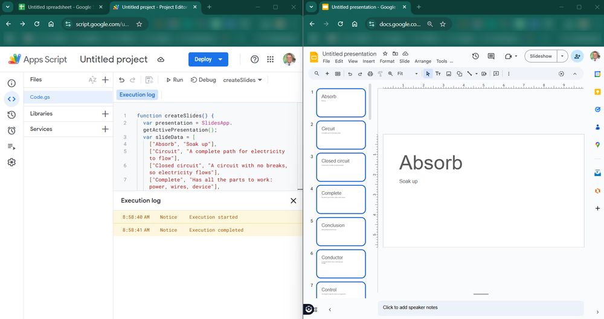Add a service with plus icon
Image resolution: width=604 pixels, height=319 pixels.
tap(105, 129)
